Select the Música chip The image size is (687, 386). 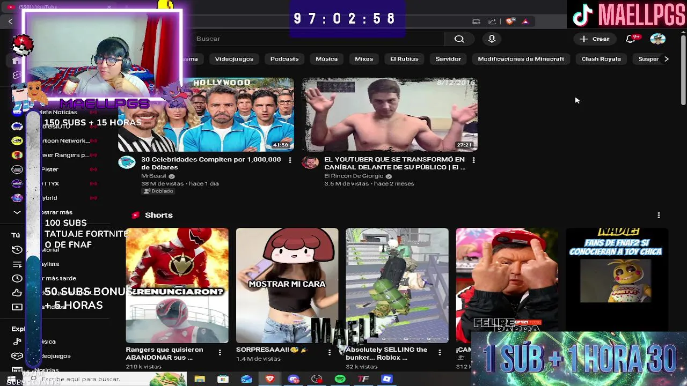coord(326,59)
